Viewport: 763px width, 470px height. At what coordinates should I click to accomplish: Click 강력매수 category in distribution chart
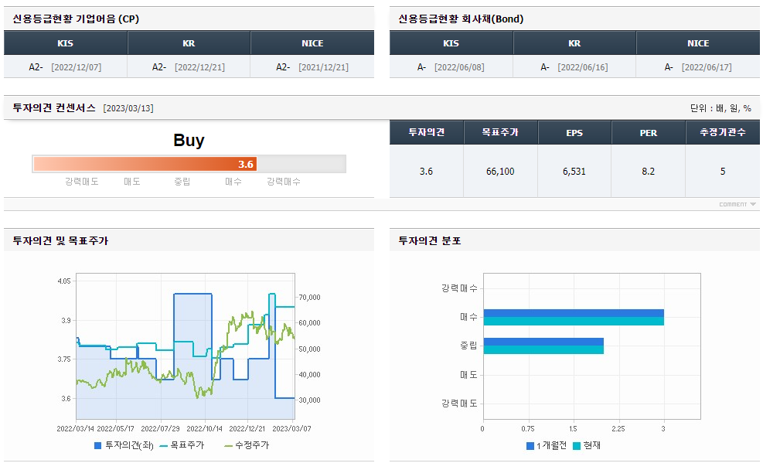point(459,288)
